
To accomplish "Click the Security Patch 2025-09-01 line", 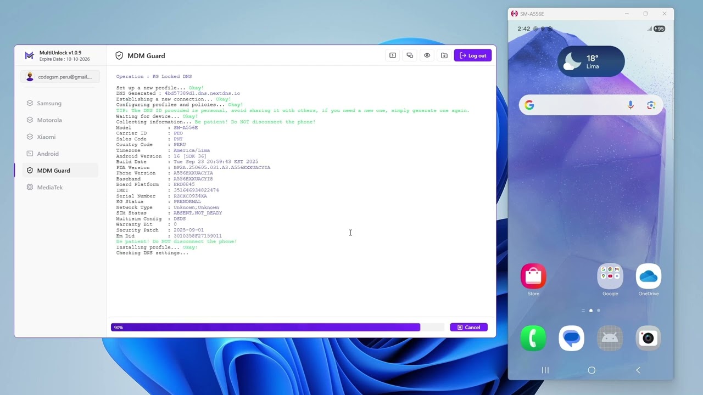I will click(x=160, y=230).
